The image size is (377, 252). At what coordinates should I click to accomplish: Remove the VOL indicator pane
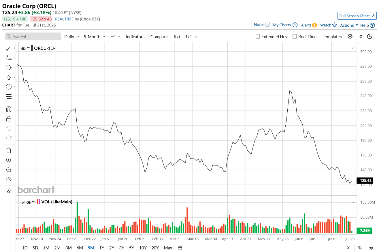click(23, 203)
